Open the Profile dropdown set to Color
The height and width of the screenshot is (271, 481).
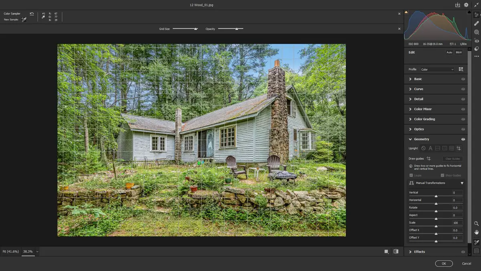[437, 69]
